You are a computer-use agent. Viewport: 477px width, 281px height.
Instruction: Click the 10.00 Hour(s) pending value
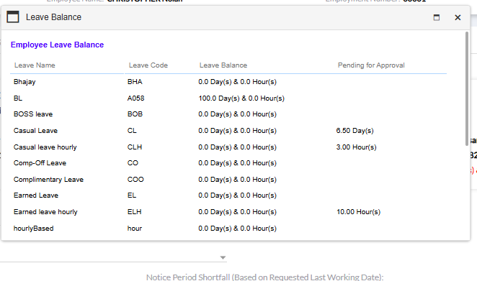pos(358,212)
